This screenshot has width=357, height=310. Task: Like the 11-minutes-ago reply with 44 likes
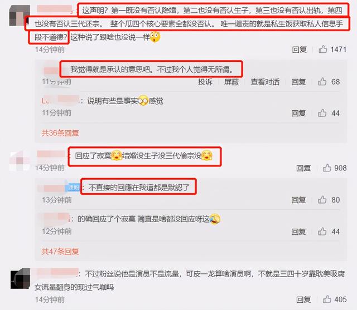click(322, 112)
